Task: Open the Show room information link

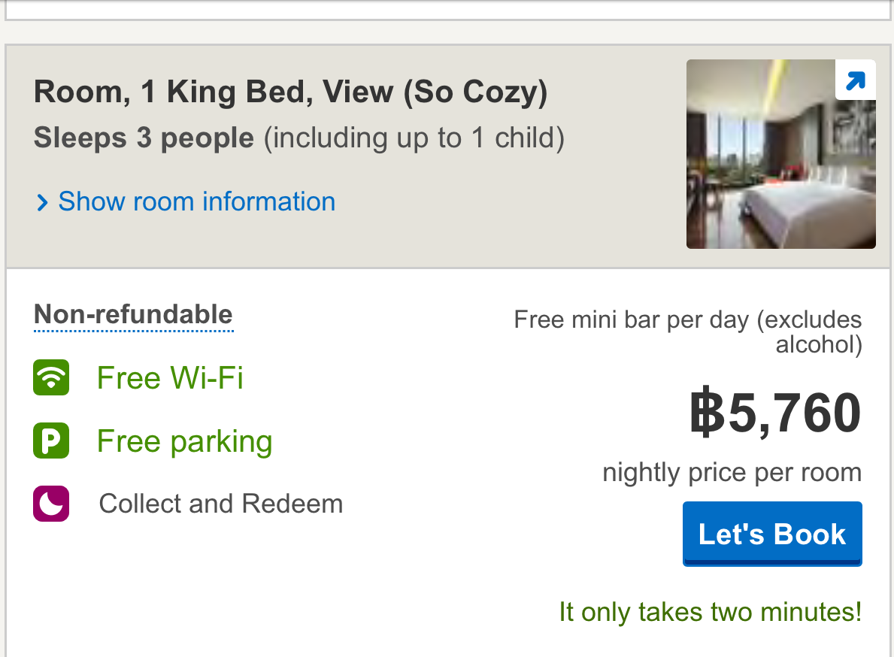Action: [x=196, y=201]
